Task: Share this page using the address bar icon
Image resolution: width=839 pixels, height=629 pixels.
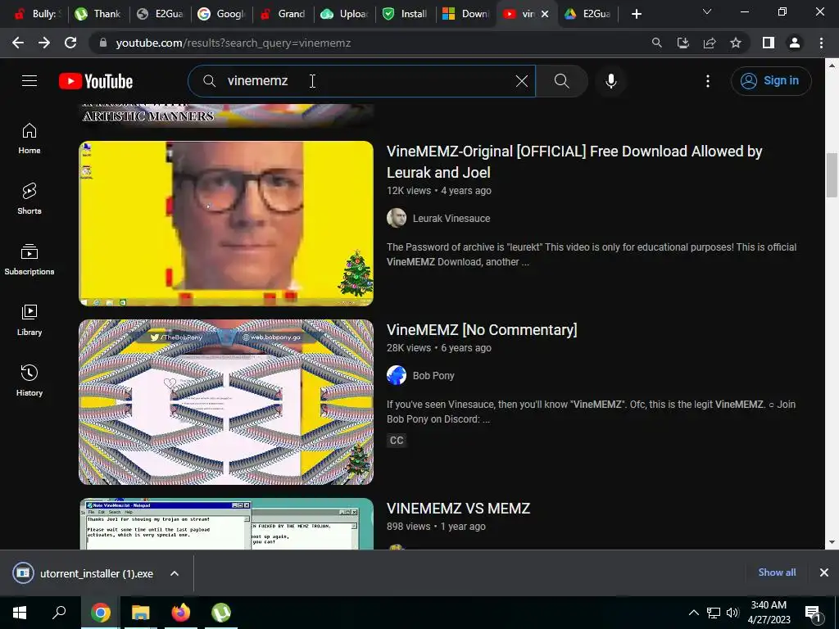Action: (x=710, y=43)
